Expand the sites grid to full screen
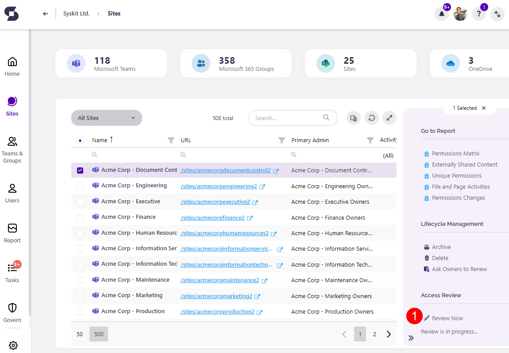The image size is (509, 353). tap(389, 118)
